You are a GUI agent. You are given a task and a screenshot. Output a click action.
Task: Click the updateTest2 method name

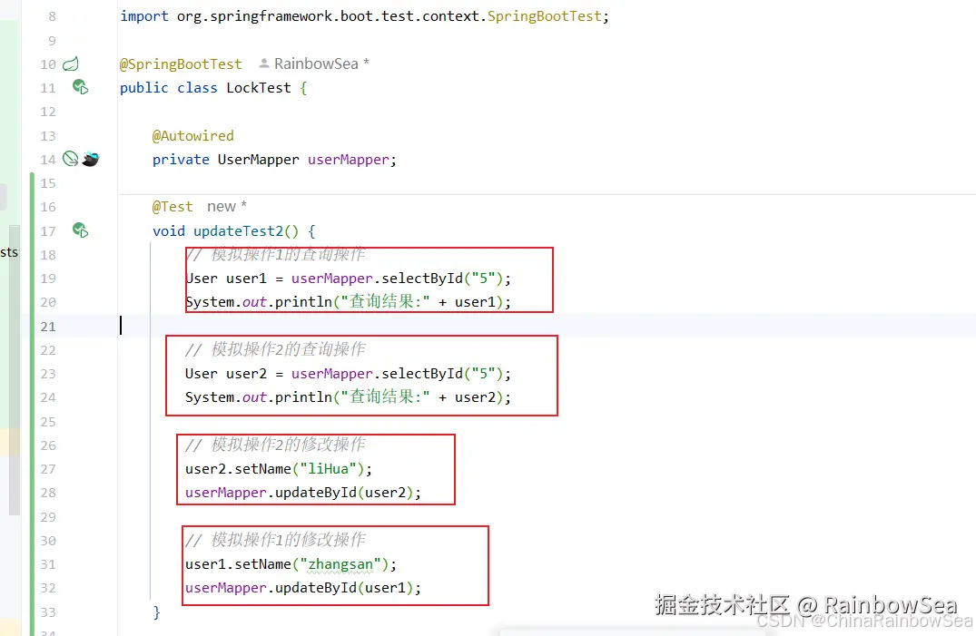click(x=239, y=230)
